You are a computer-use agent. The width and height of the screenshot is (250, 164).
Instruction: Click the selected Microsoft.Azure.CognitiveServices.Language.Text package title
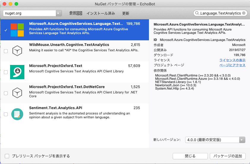(x=76, y=24)
